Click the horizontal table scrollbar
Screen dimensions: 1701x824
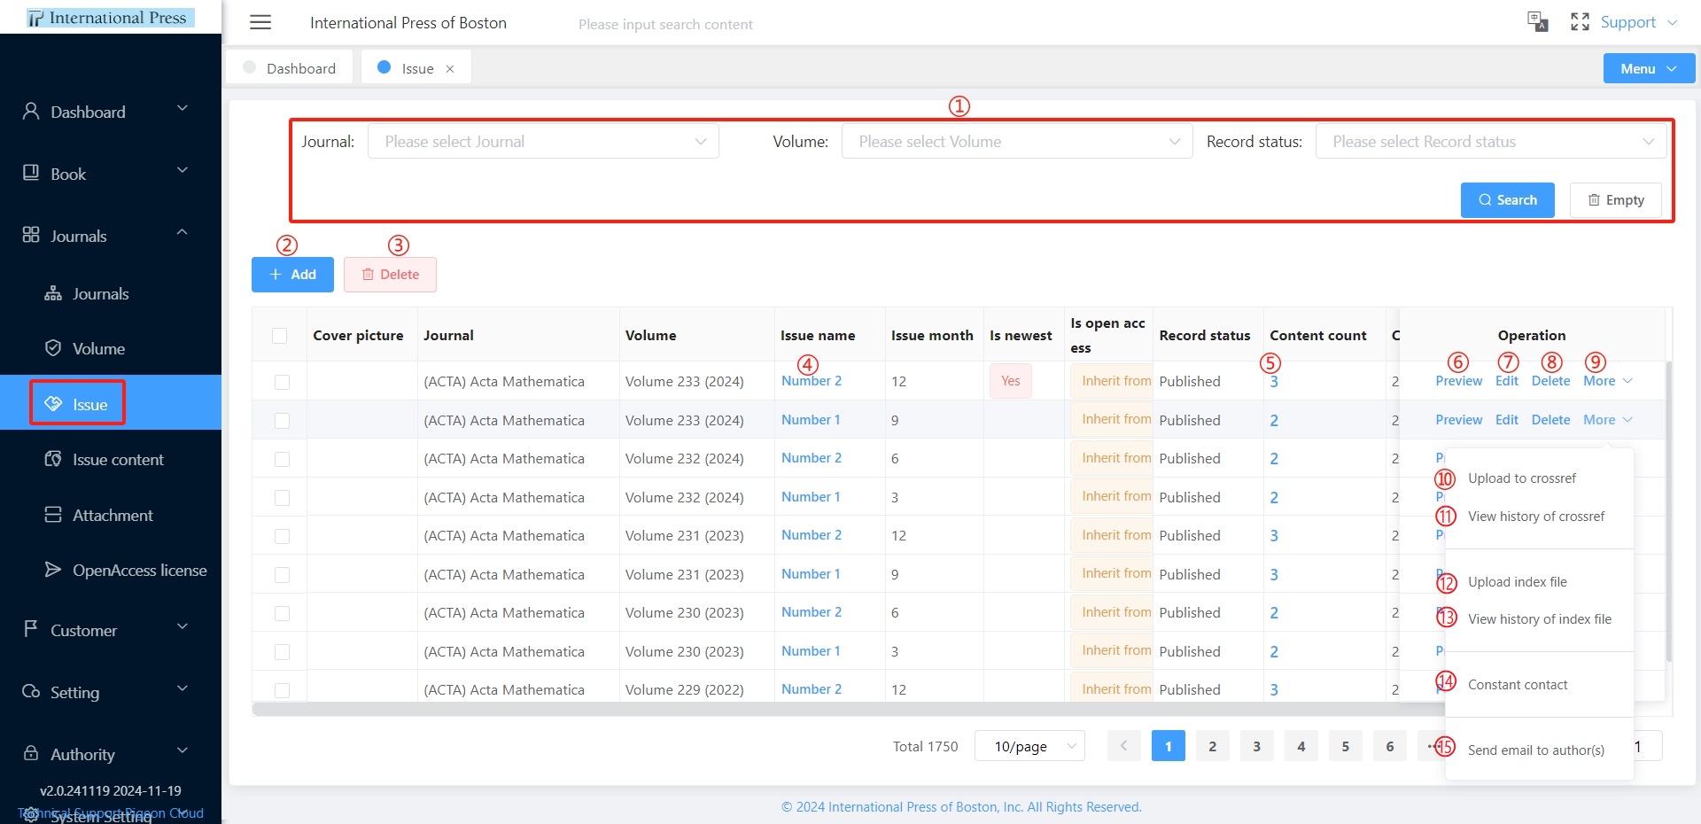click(849, 709)
